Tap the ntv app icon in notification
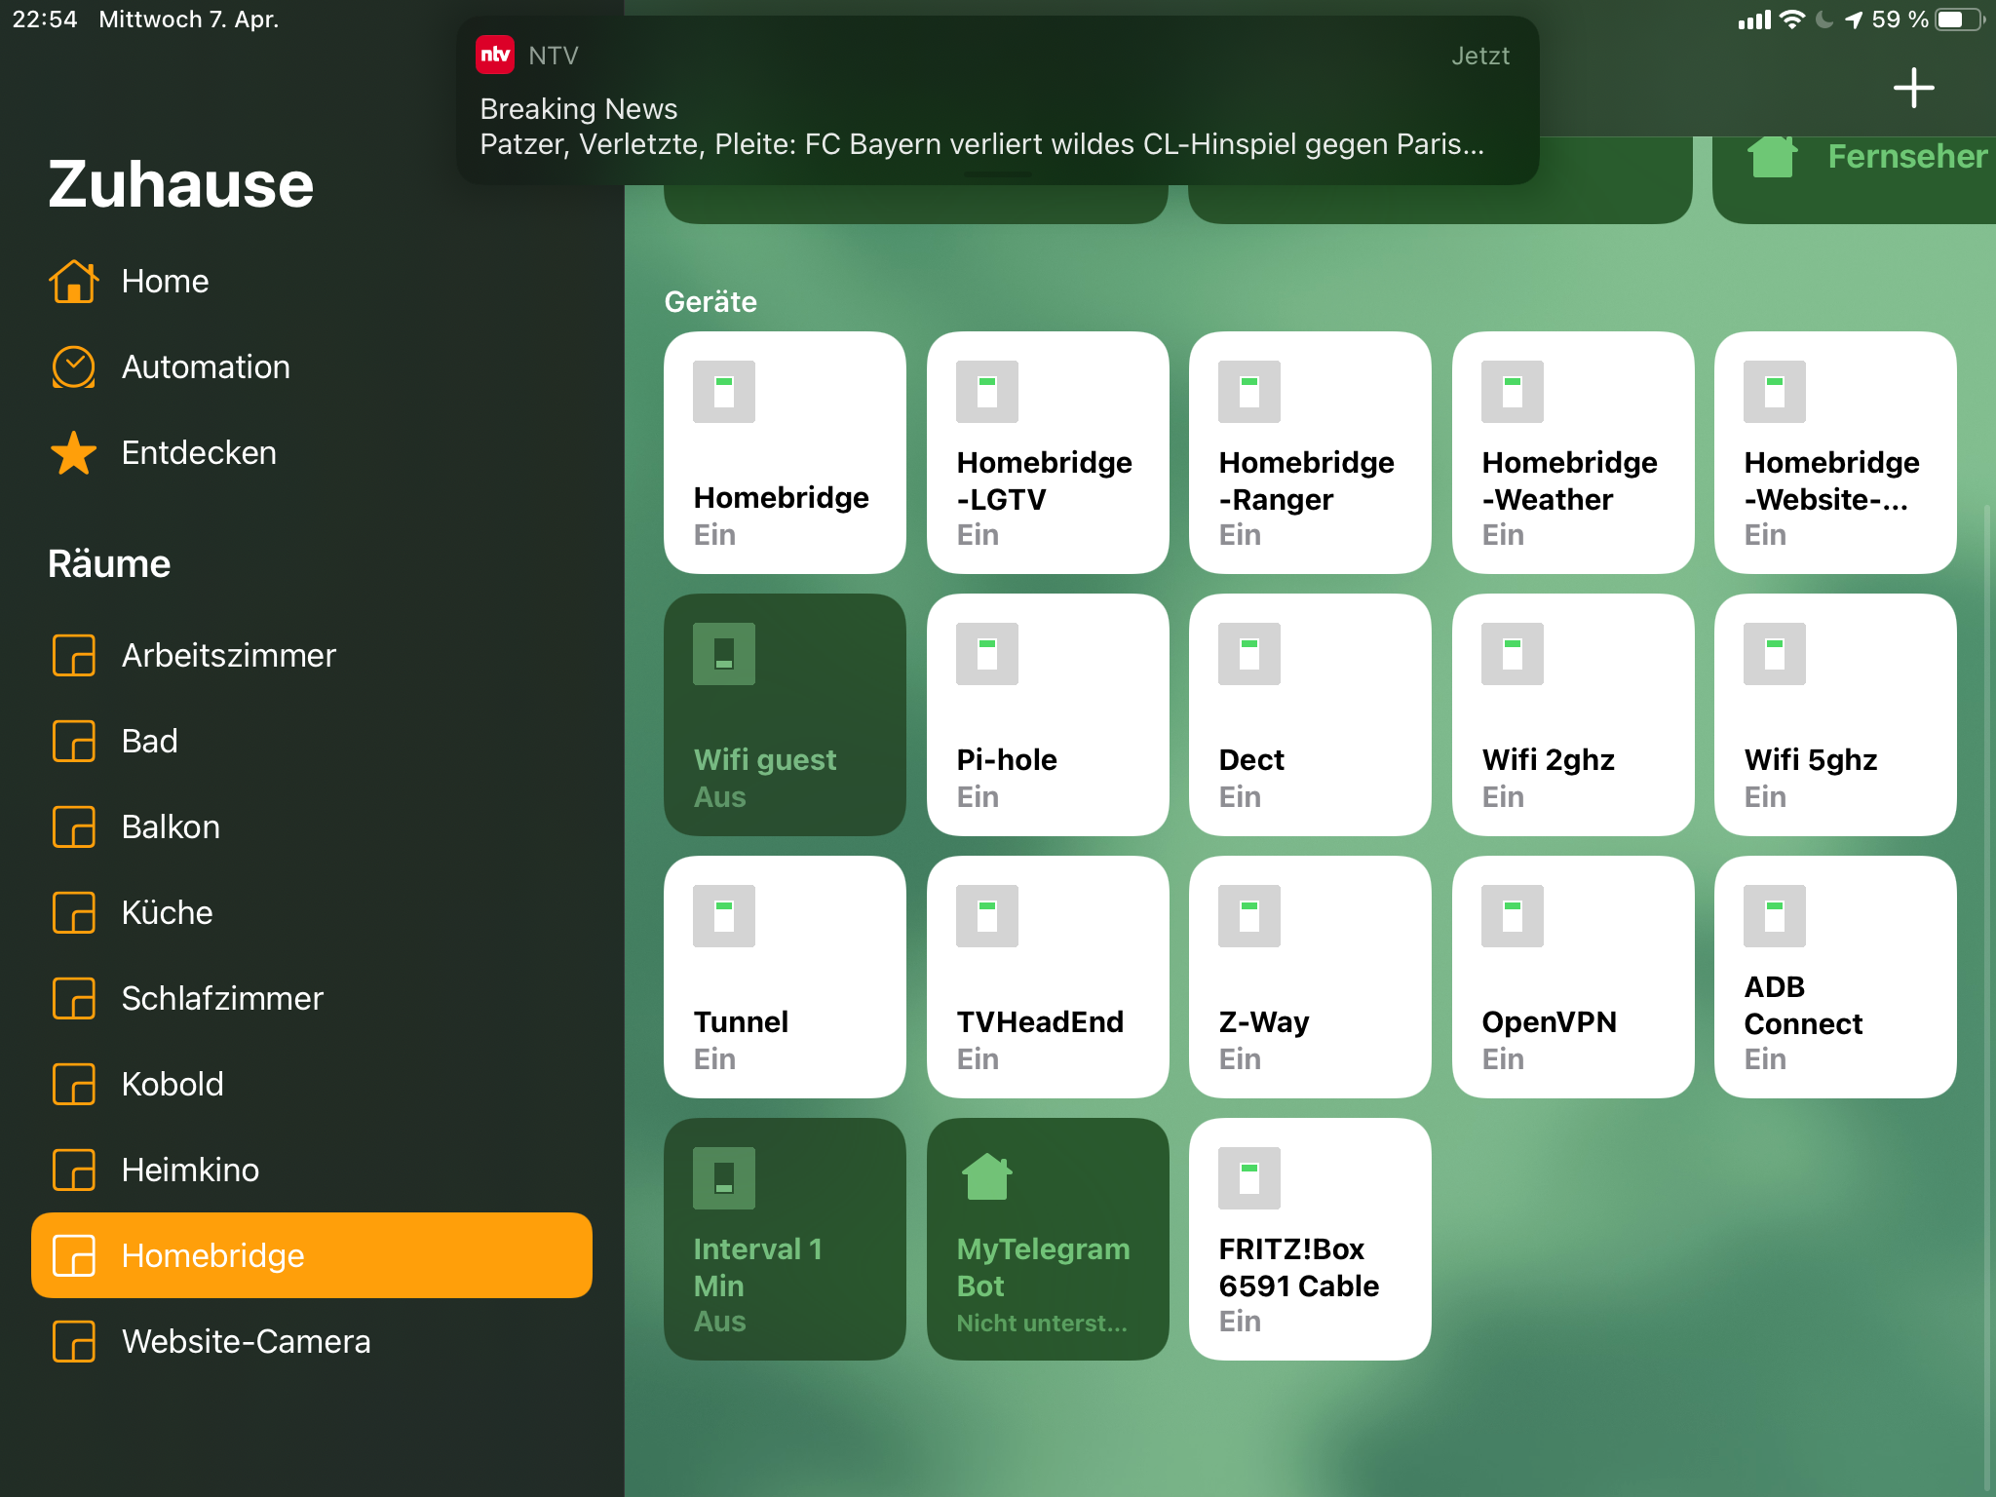Image resolution: width=1996 pixels, height=1497 pixels. pos(495,55)
